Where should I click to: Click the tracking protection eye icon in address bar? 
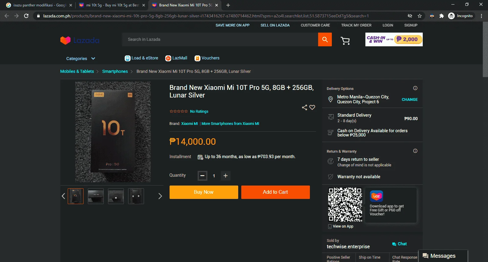pyautogui.click(x=410, y=16)
